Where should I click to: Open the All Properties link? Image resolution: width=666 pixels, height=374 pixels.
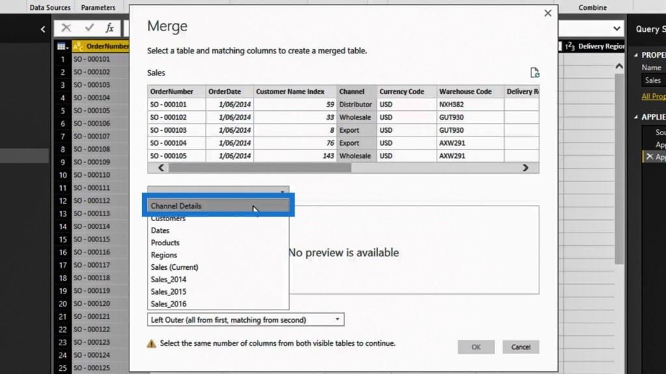pos(653,96)
